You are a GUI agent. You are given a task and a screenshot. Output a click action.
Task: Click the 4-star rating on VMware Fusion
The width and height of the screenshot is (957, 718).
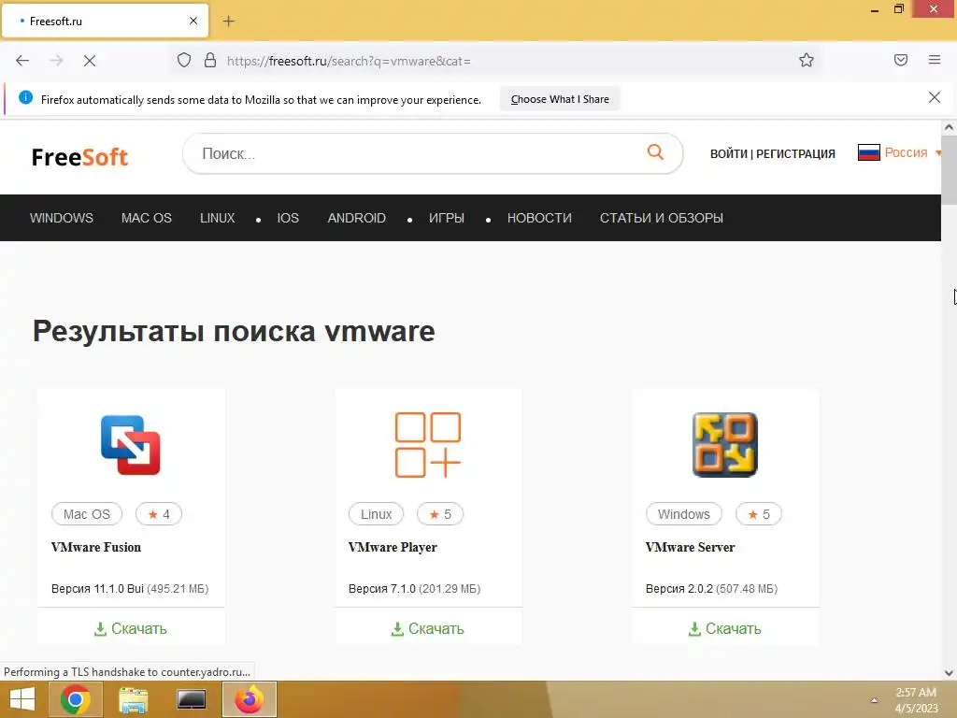pyautogui.click(x=159, y=514)
